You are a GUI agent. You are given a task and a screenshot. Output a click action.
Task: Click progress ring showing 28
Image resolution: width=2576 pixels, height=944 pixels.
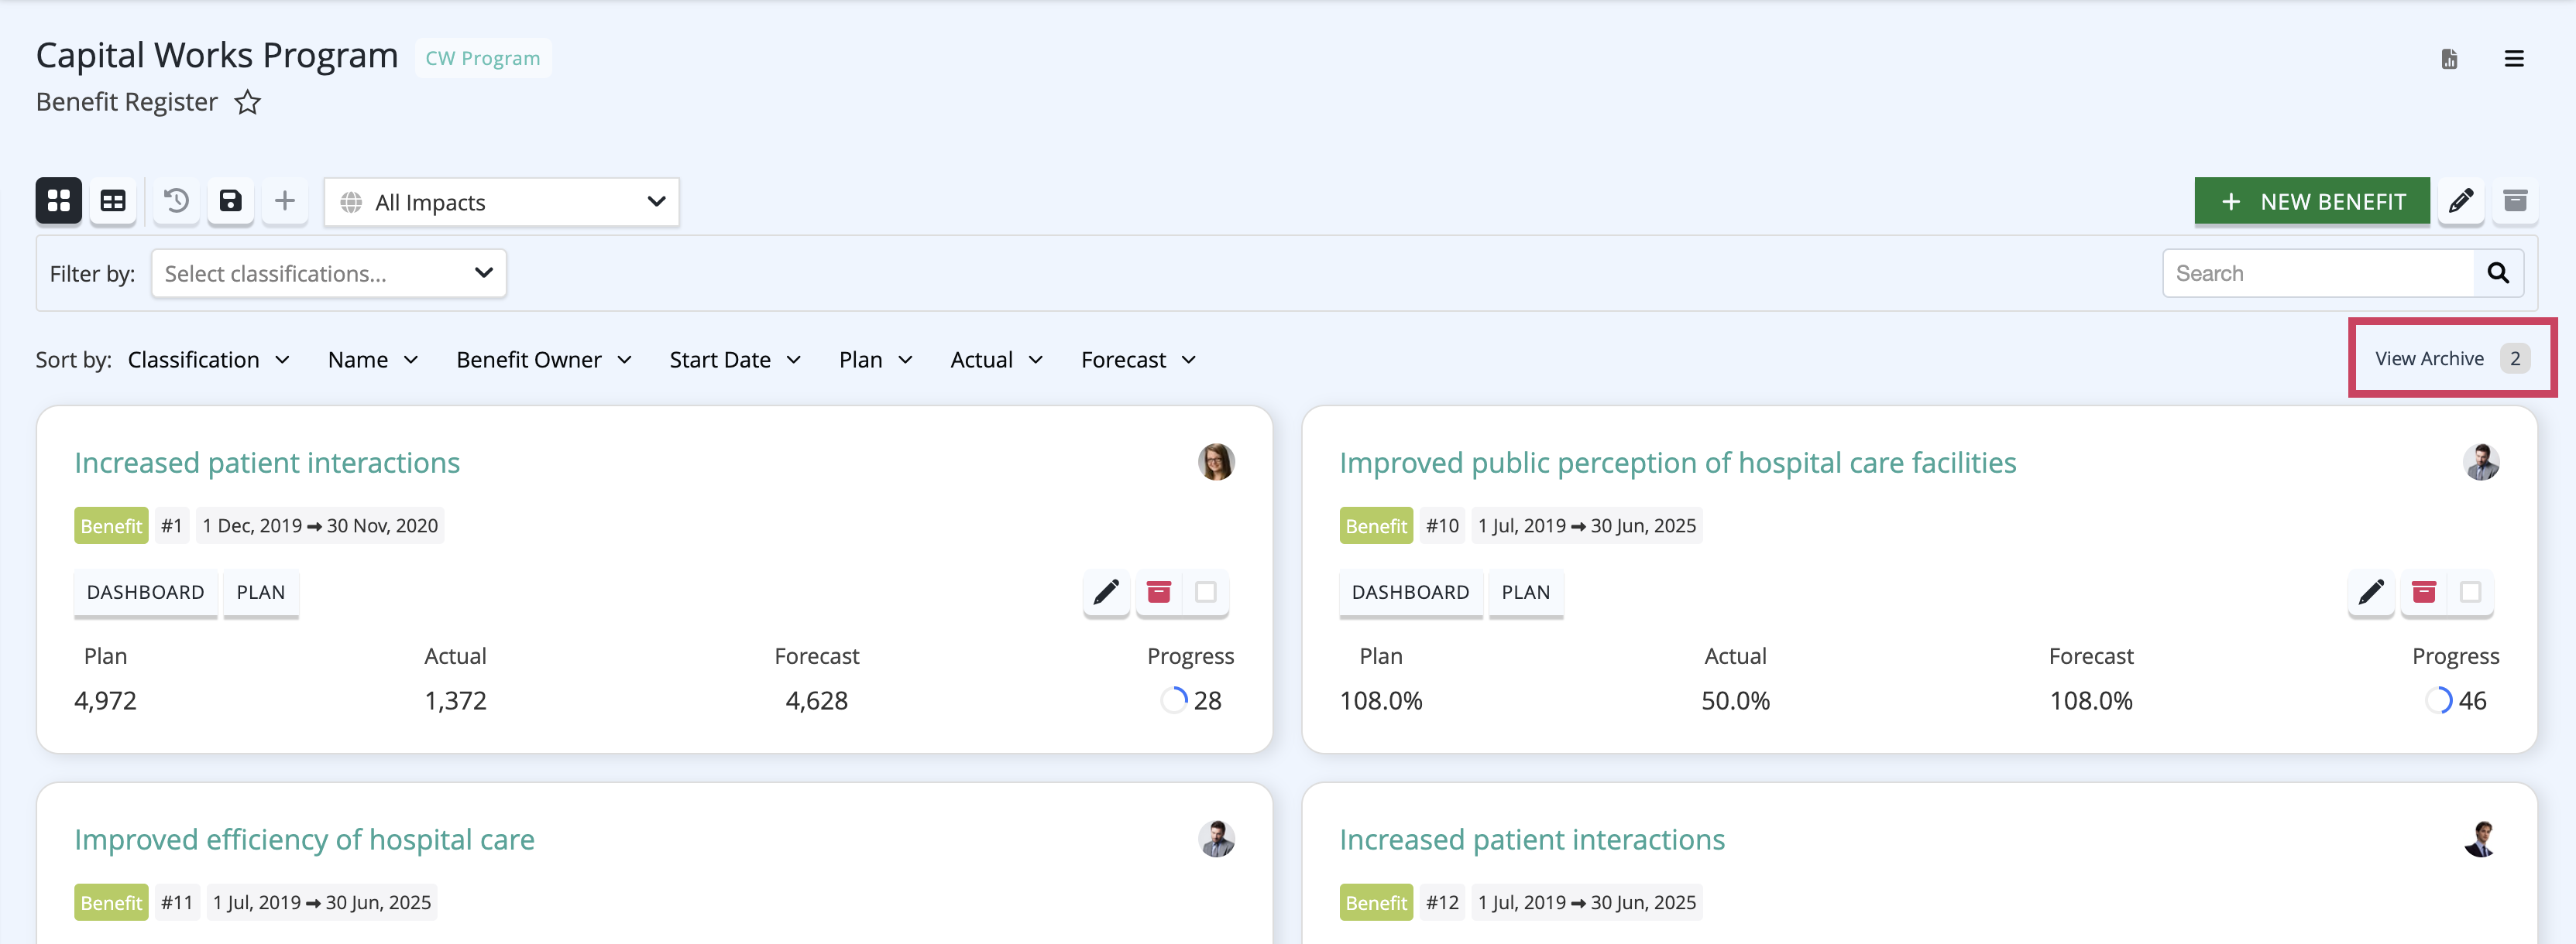coord(1174,700)
